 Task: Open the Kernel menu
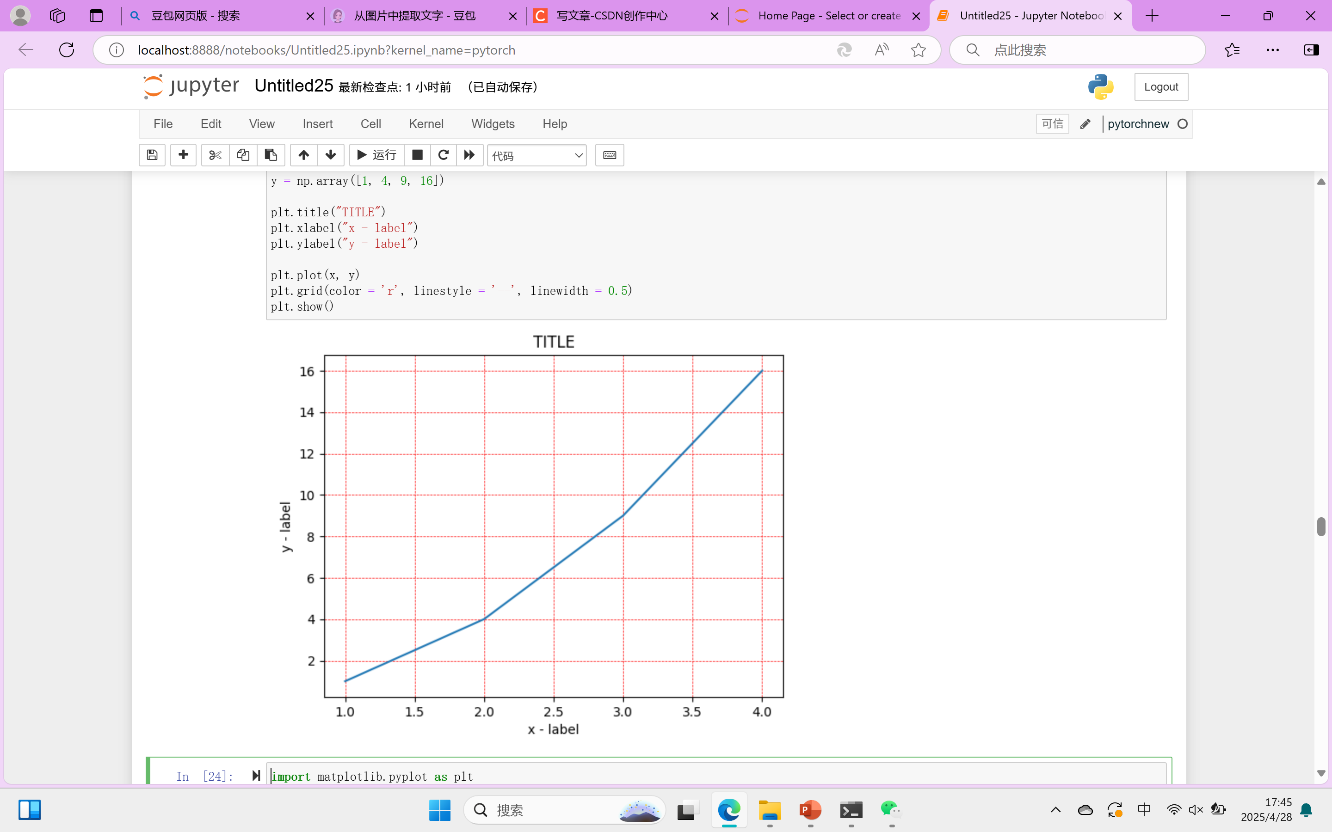click(x=425, y=124)
